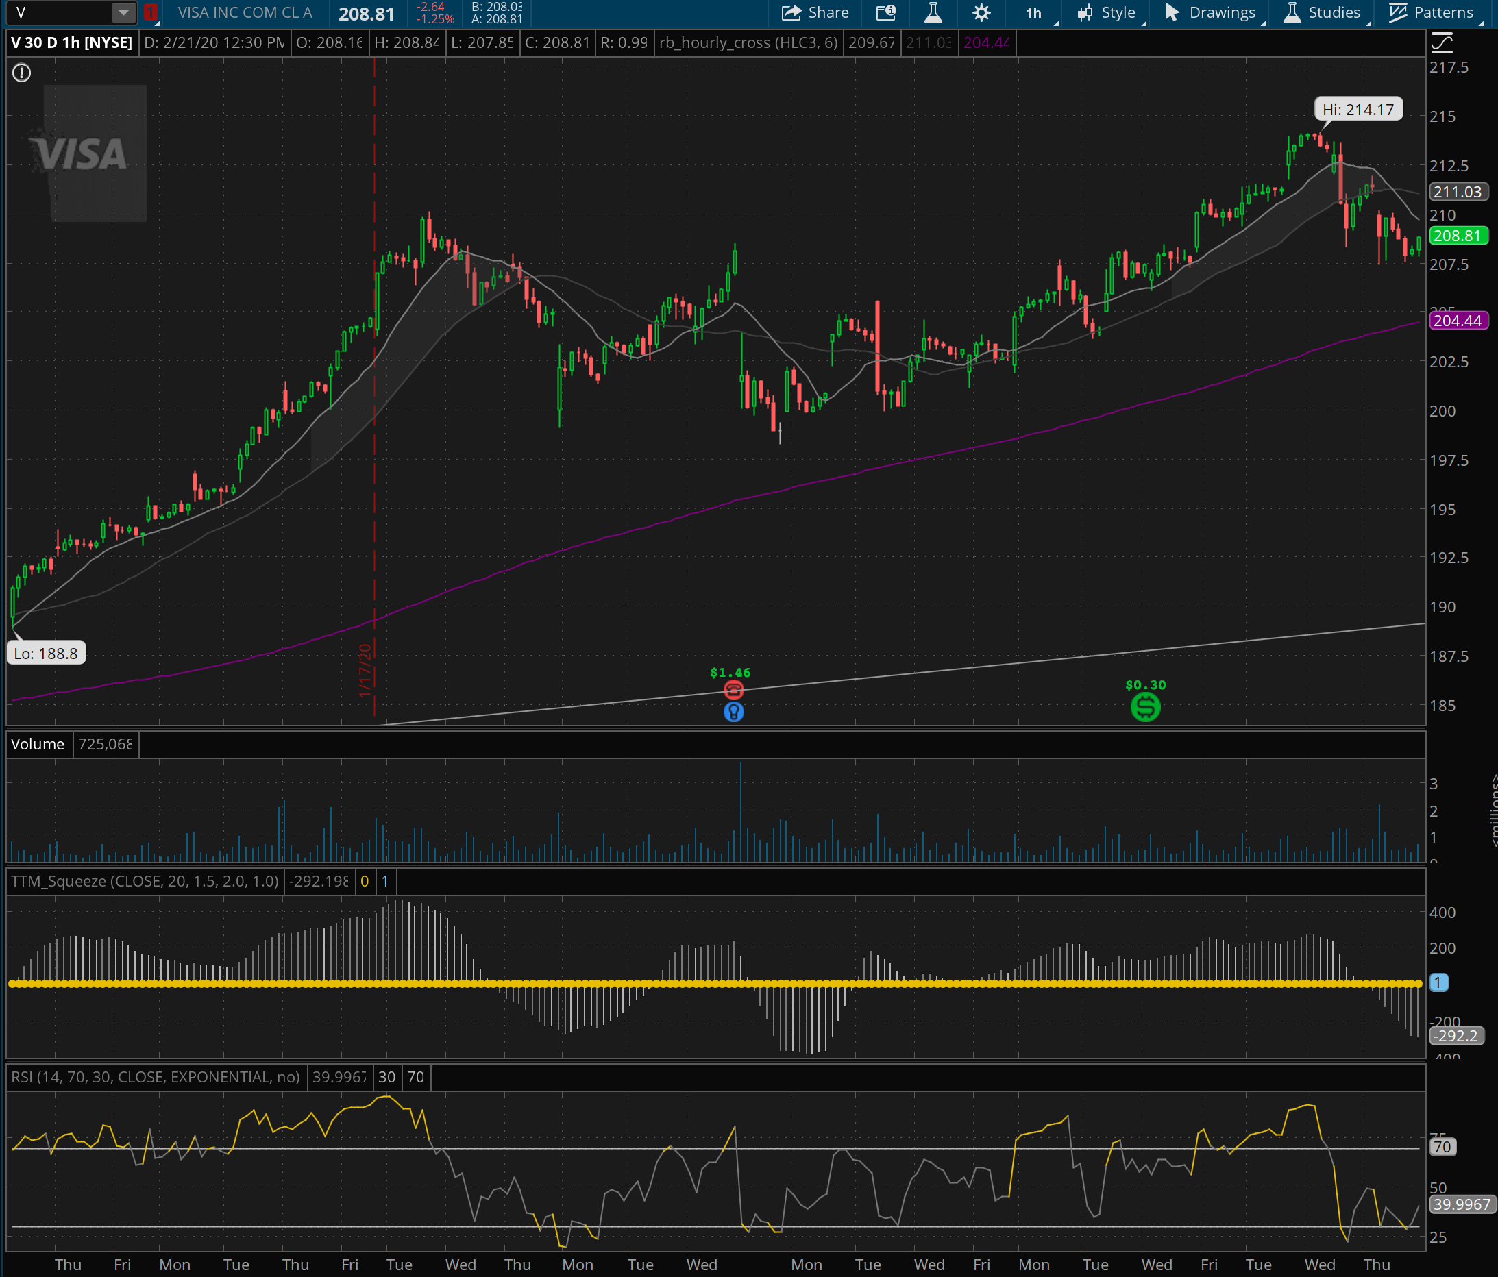Click the -1.25% change value

435,18
